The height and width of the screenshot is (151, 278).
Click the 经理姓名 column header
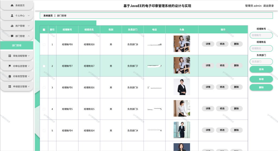[89, 30]
